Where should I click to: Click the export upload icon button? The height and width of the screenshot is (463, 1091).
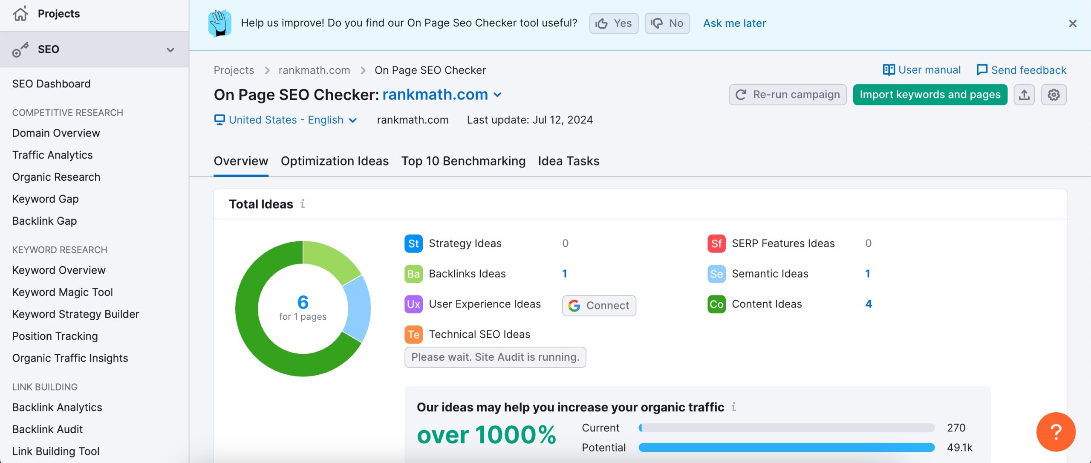coord(1024,95)
